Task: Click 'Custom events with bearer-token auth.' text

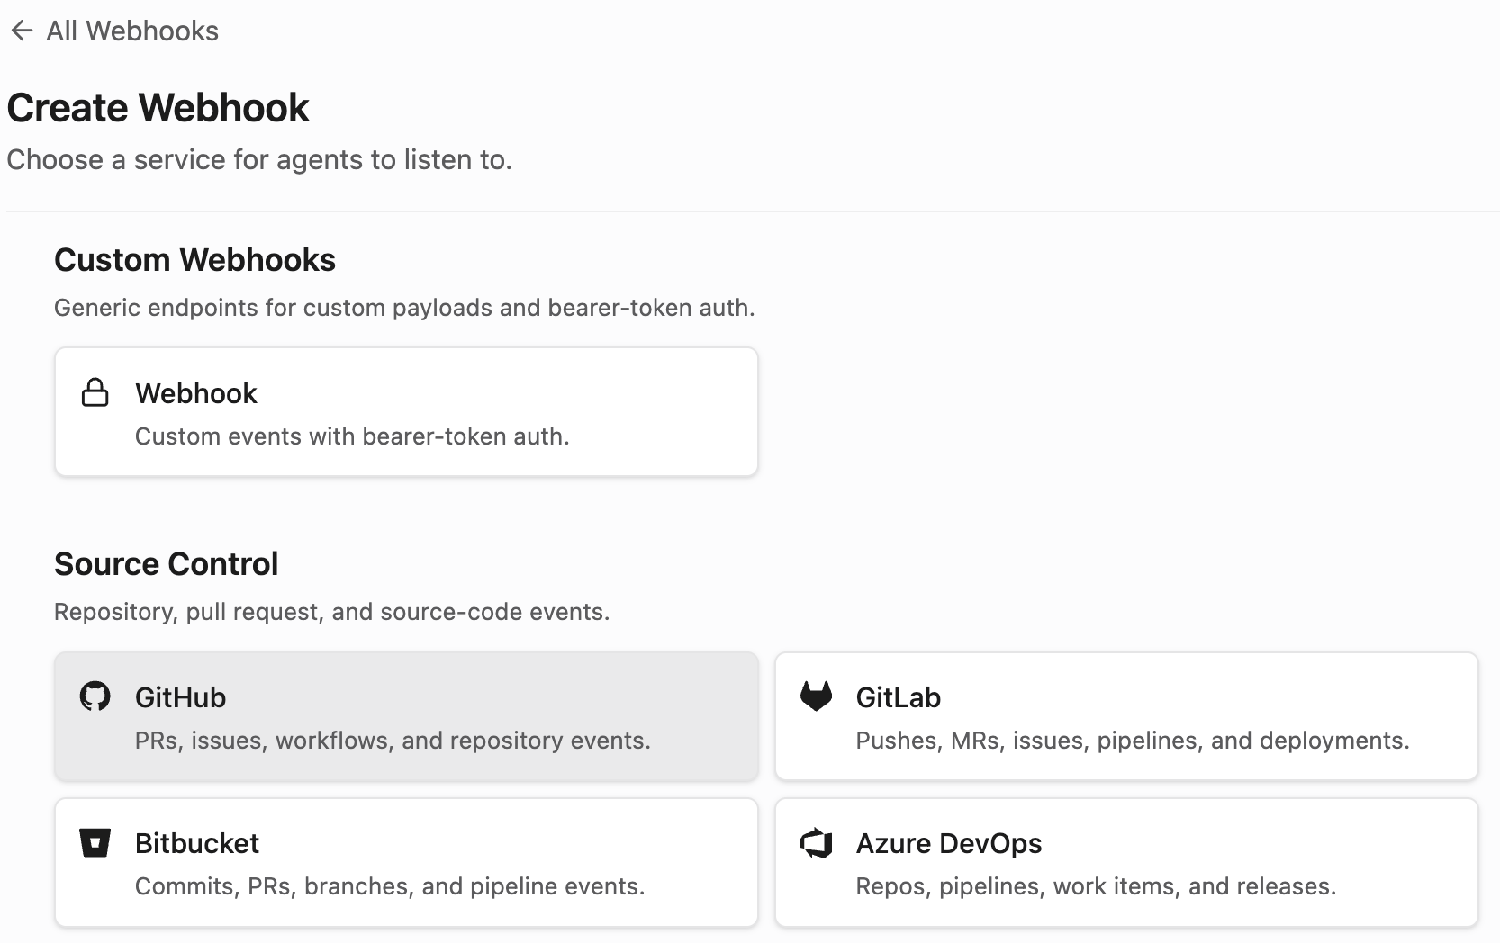Action: pyautogui.click(x=352, y=436)
